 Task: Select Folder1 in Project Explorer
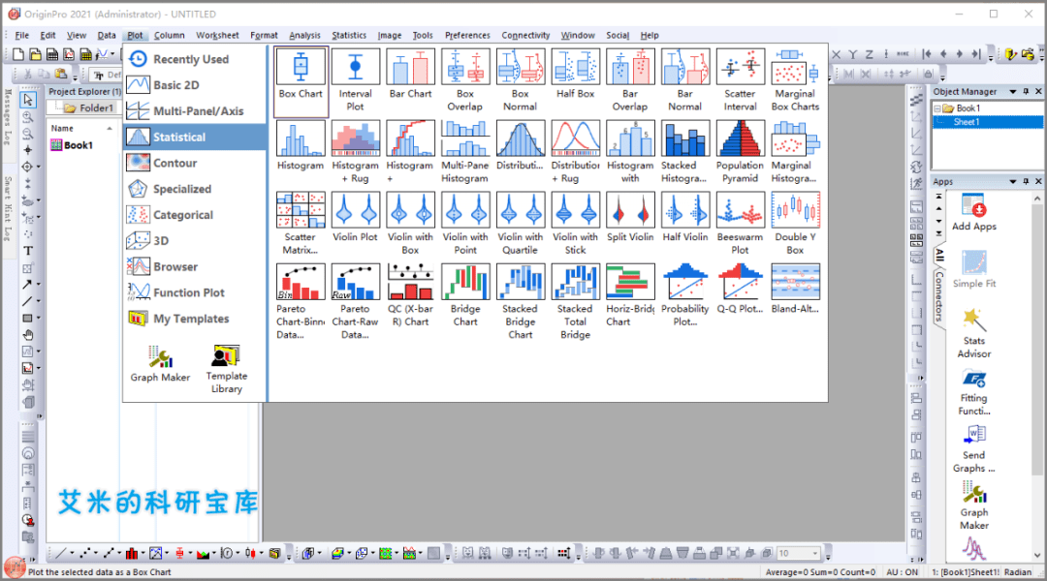[89, 108]
